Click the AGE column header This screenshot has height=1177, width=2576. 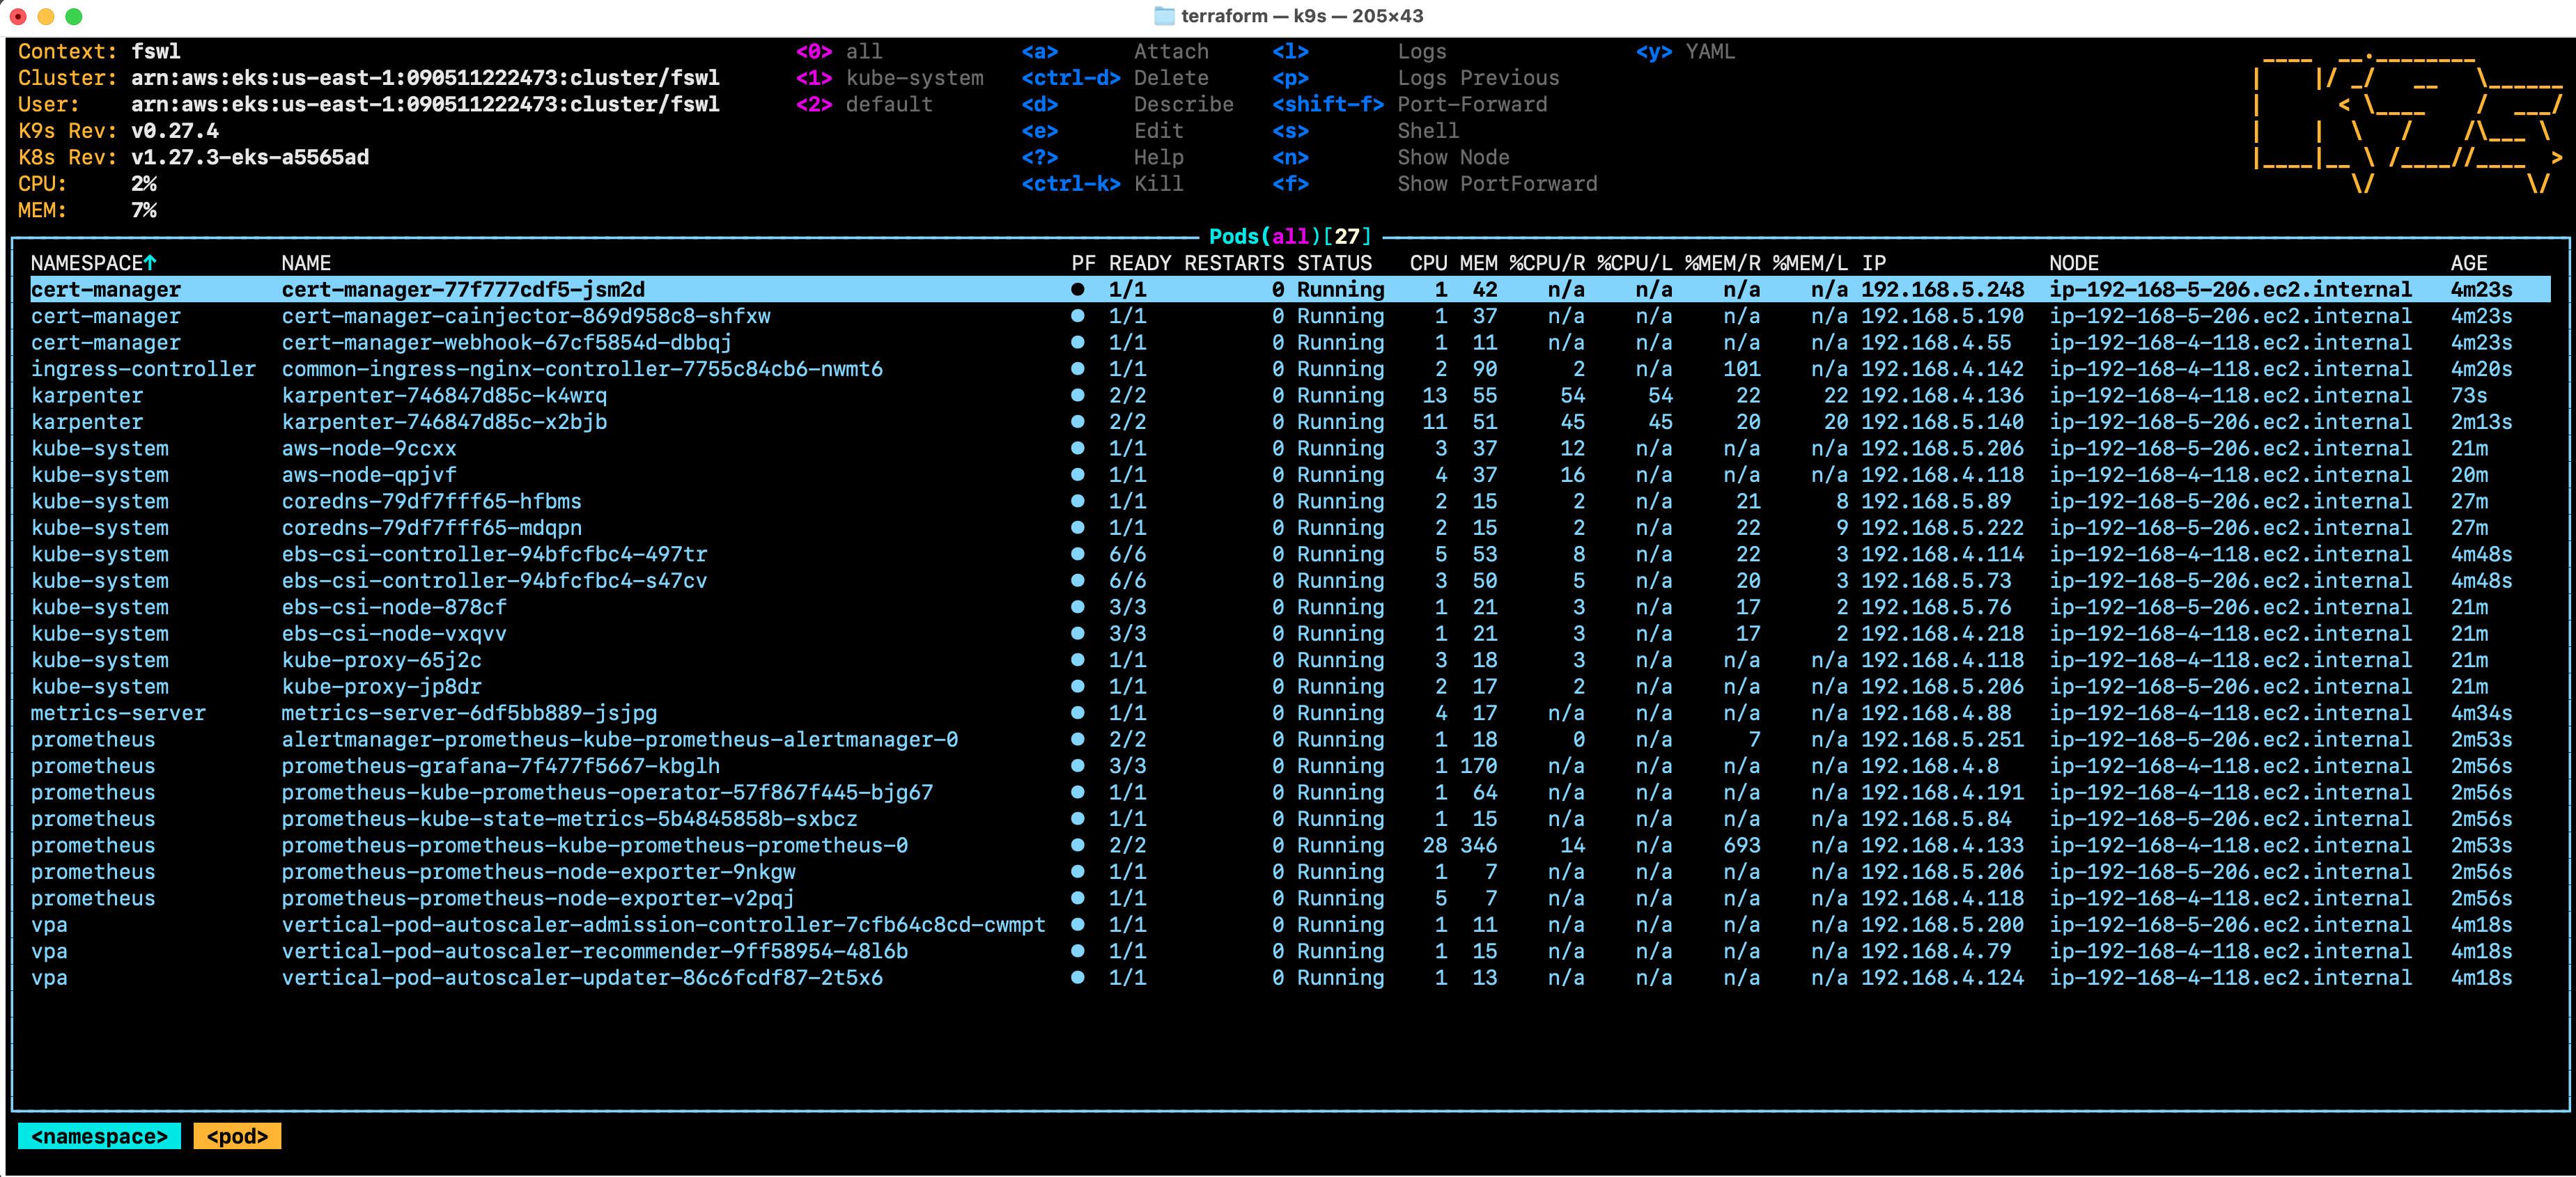[2468, 263]
